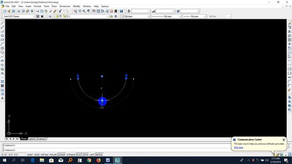
Task: Open the Modify menu
Action: pyautogui.click(x=76, y=6)
